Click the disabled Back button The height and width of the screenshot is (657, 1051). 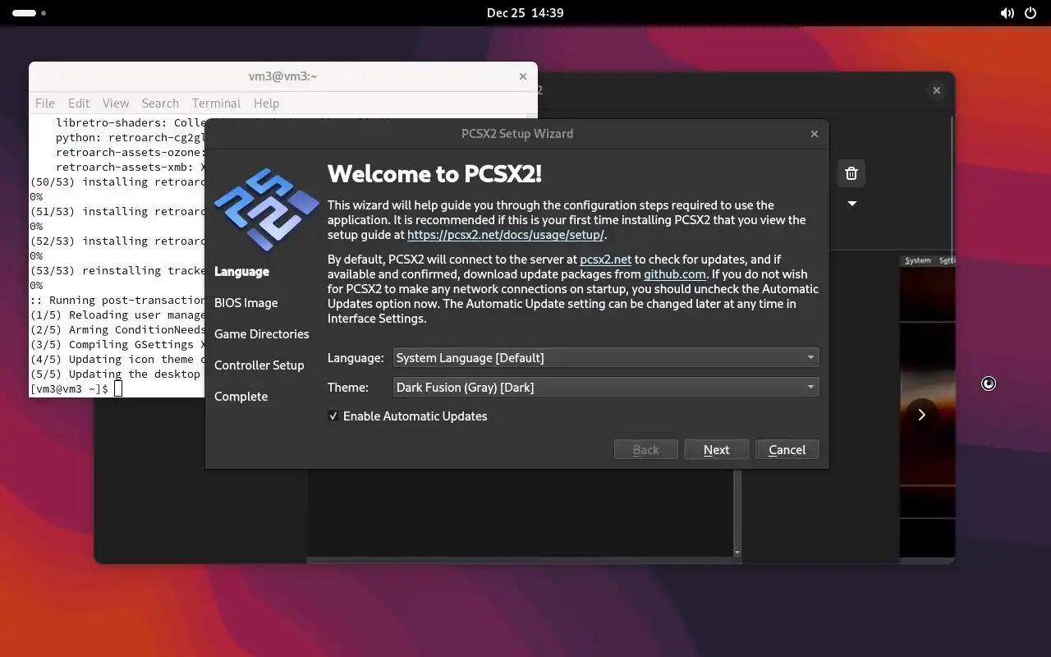[x=646, y=450]
